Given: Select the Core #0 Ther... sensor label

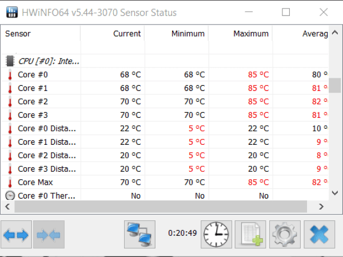Looking at the screenshot, I should 46,196.
